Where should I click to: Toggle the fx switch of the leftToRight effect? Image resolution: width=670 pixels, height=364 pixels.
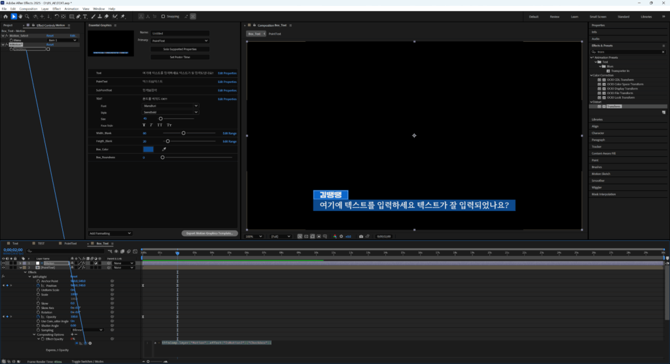[3, 276]
